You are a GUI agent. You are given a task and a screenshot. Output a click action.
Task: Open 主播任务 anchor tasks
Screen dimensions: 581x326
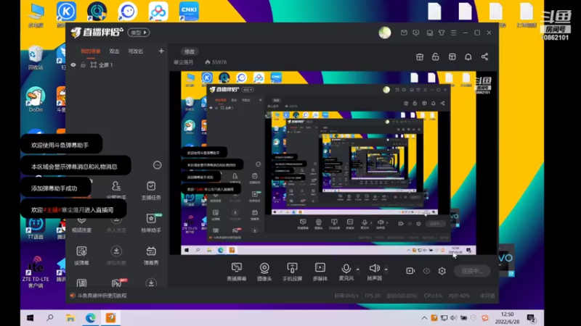151,191
